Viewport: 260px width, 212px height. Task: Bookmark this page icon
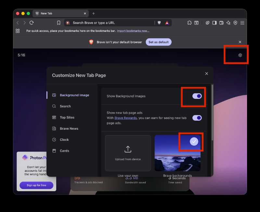pos(59,23)
